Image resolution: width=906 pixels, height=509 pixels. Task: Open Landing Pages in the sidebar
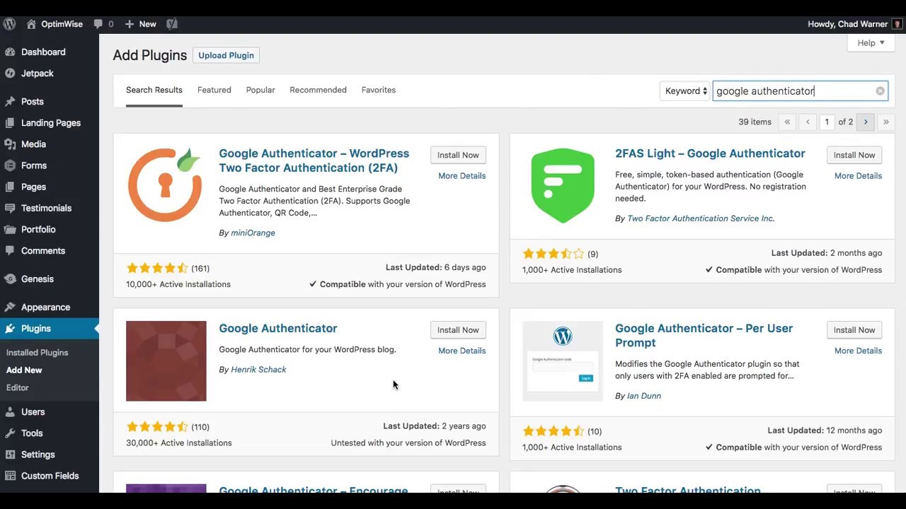pos(50,123)
